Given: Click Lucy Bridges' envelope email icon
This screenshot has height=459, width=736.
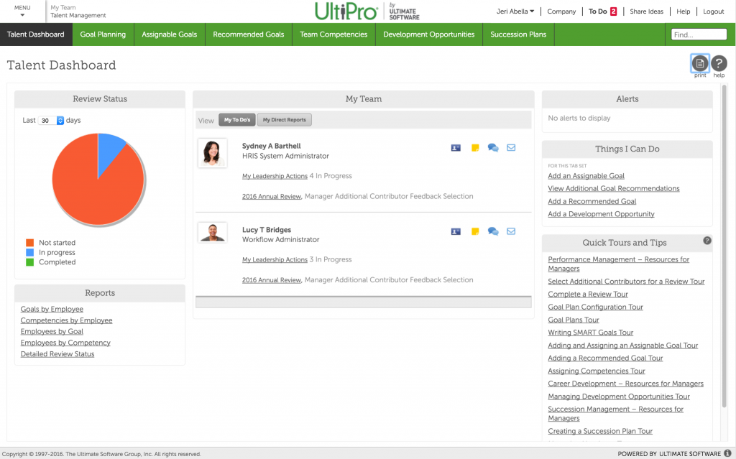Looking at the screenshot, I should click(x=511, y=231).
